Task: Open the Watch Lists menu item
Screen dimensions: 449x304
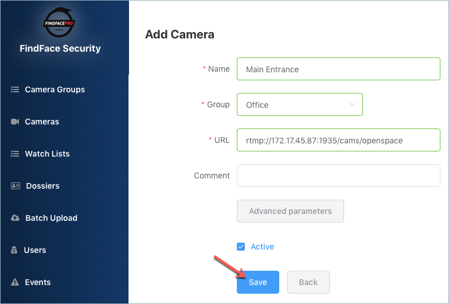Action: [47, 154]
